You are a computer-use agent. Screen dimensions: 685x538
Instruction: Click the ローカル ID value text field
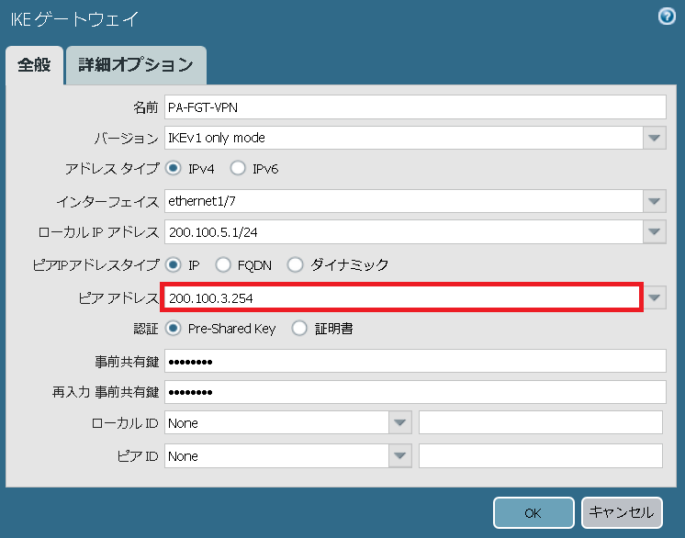pyautogui.click(x=541, y=422)
